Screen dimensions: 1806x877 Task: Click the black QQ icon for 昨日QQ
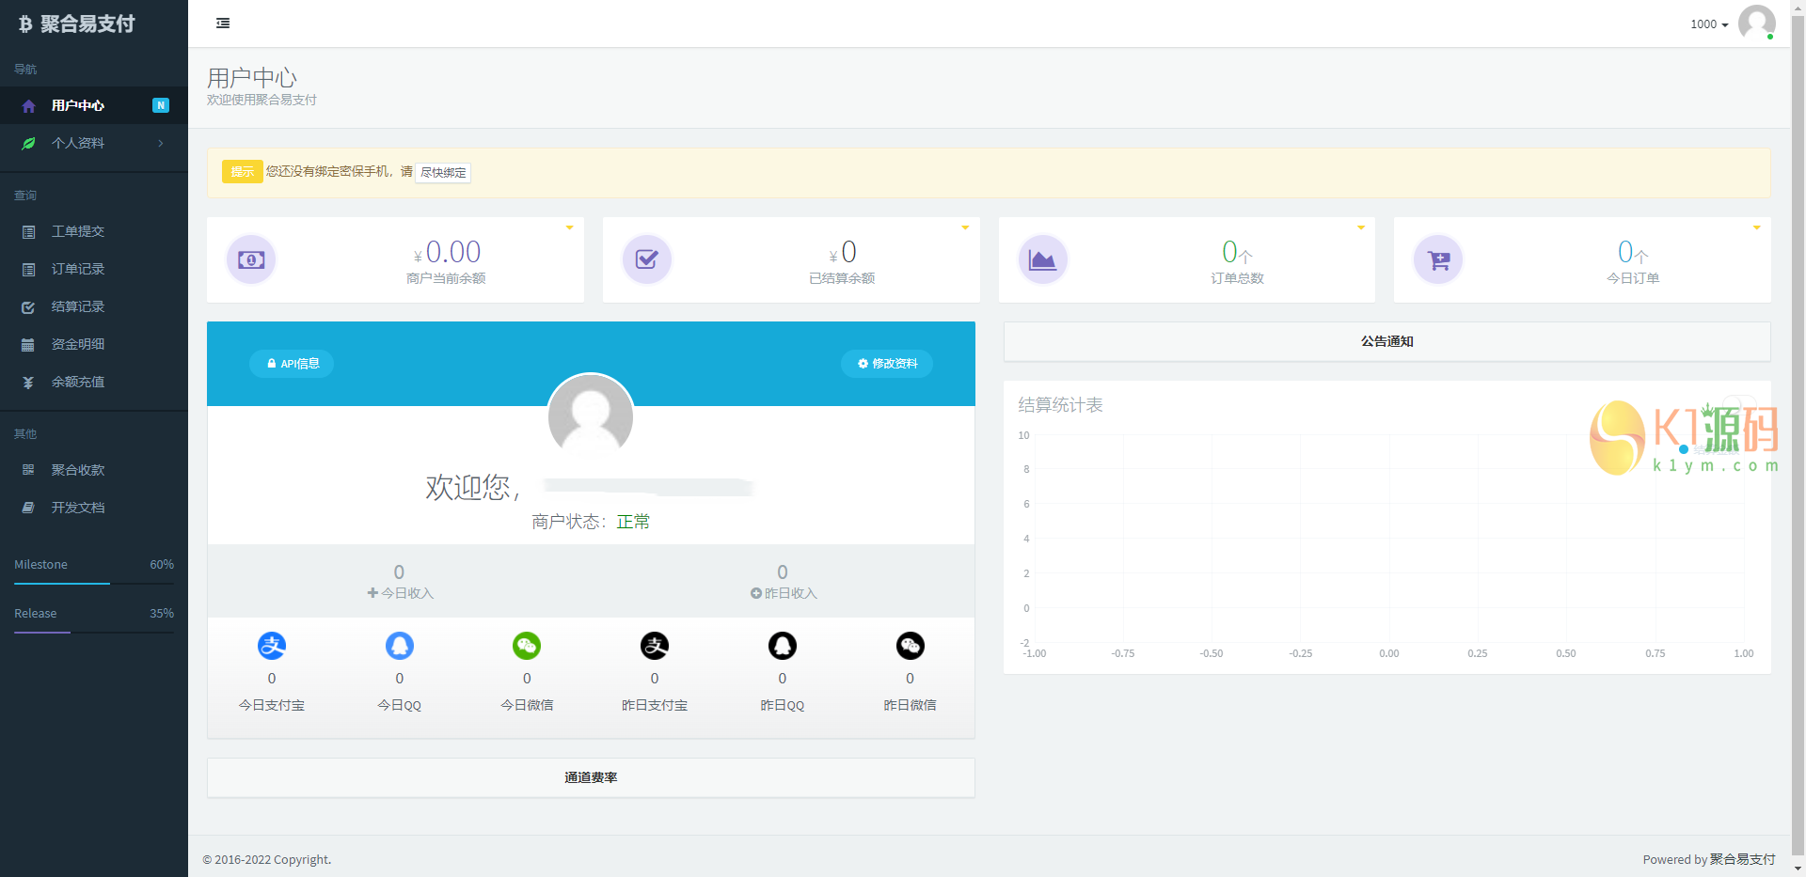pyautogui.click(x=783, y=646)
